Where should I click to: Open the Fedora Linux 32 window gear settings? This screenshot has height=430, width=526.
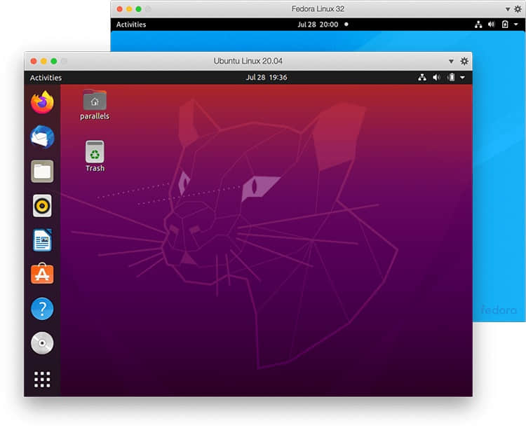point(518,9)
